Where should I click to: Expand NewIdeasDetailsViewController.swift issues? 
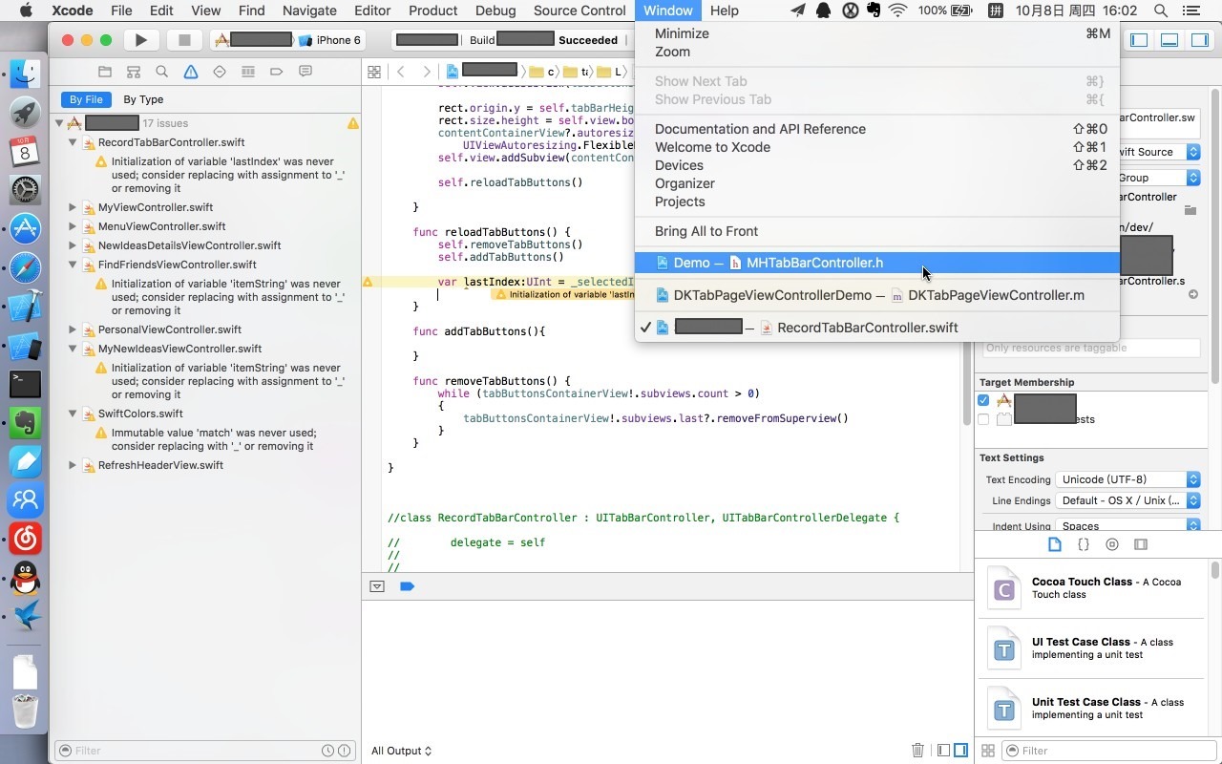pos(73,245)
